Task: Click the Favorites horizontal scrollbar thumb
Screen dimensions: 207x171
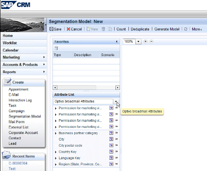Action: click(x=77, y=87)
